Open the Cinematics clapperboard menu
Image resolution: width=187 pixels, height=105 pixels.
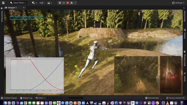[x=50, y=3]
